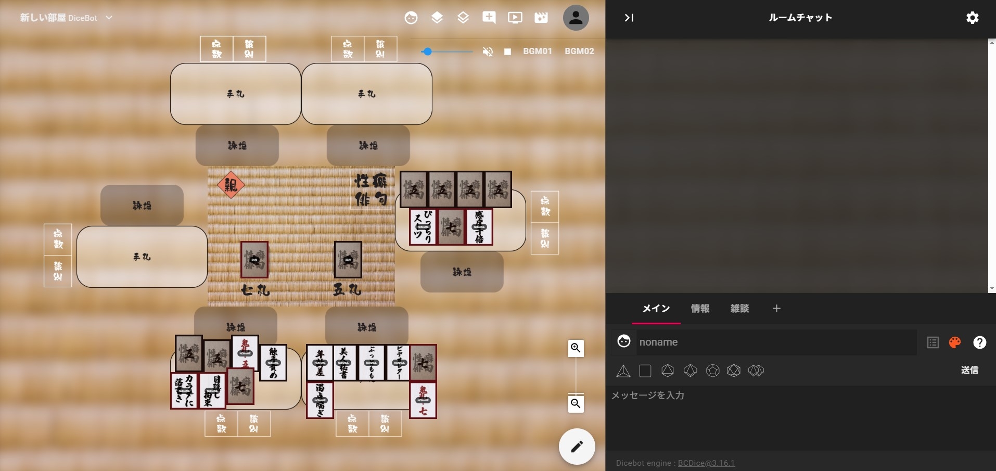
Task: Collapse the room chat panel with the chevron
Action: [629, 18]
